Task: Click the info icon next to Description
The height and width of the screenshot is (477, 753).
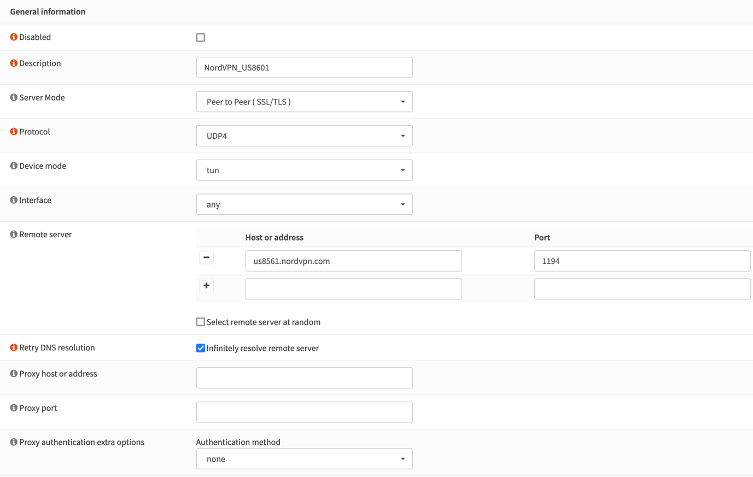Action: [x=14, y=63]
